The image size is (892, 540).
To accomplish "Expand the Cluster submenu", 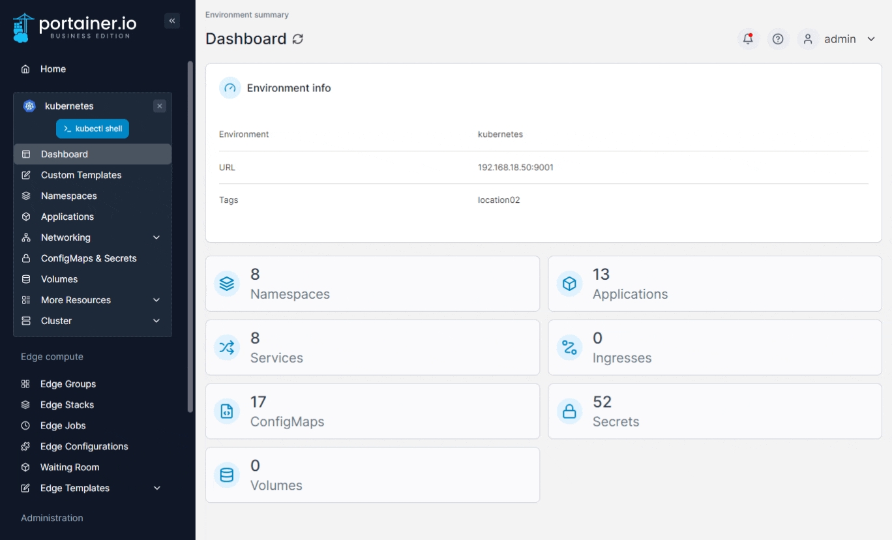I will pos(156,321).
